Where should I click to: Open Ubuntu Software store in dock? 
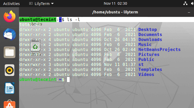click(10, 104)
